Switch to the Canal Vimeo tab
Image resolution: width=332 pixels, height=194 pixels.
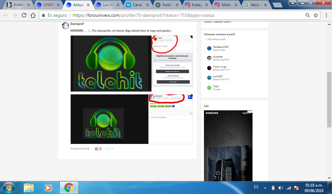pyautogui.click(x=137, y=5)
